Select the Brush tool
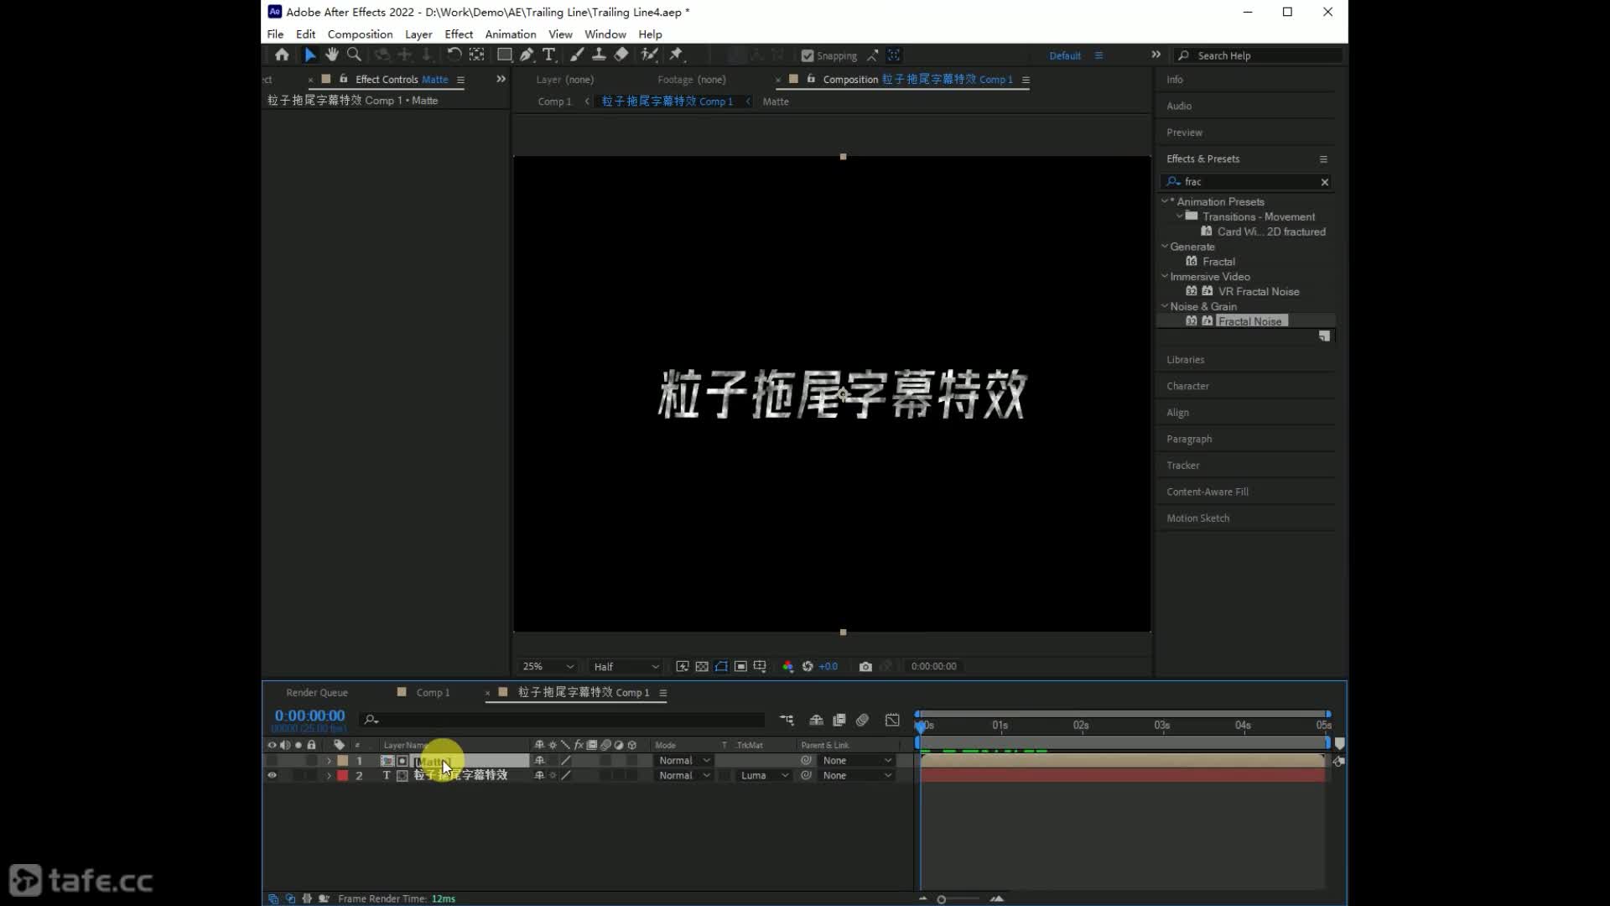 (577, 55)
